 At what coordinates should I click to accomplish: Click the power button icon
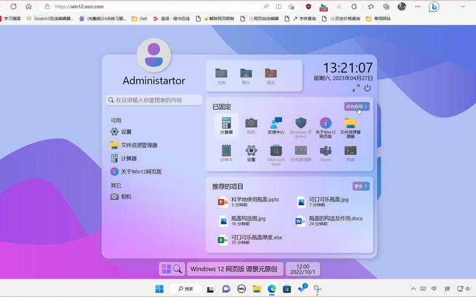coord(367,88)
